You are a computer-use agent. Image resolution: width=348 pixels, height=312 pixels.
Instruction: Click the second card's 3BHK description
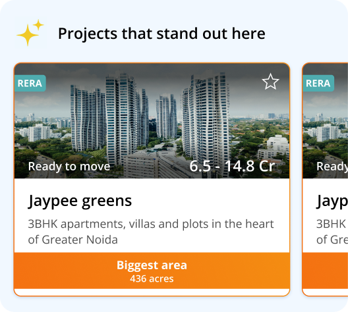click(332, 232)
